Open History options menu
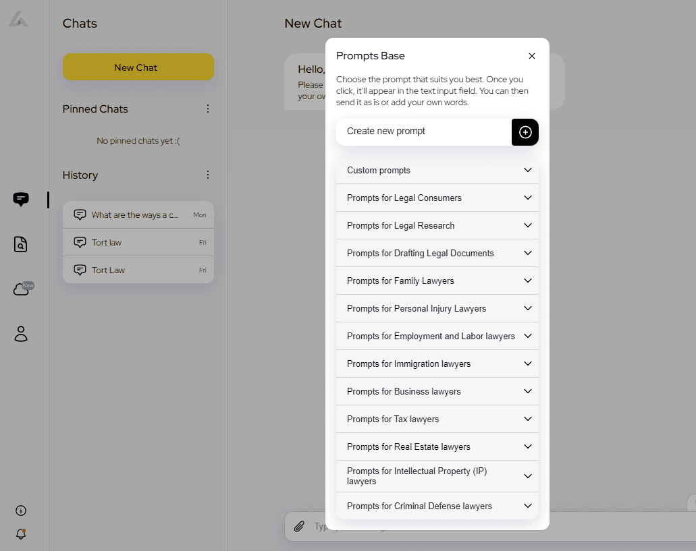The width and height of the screenshot is (696, 551). 208,175
